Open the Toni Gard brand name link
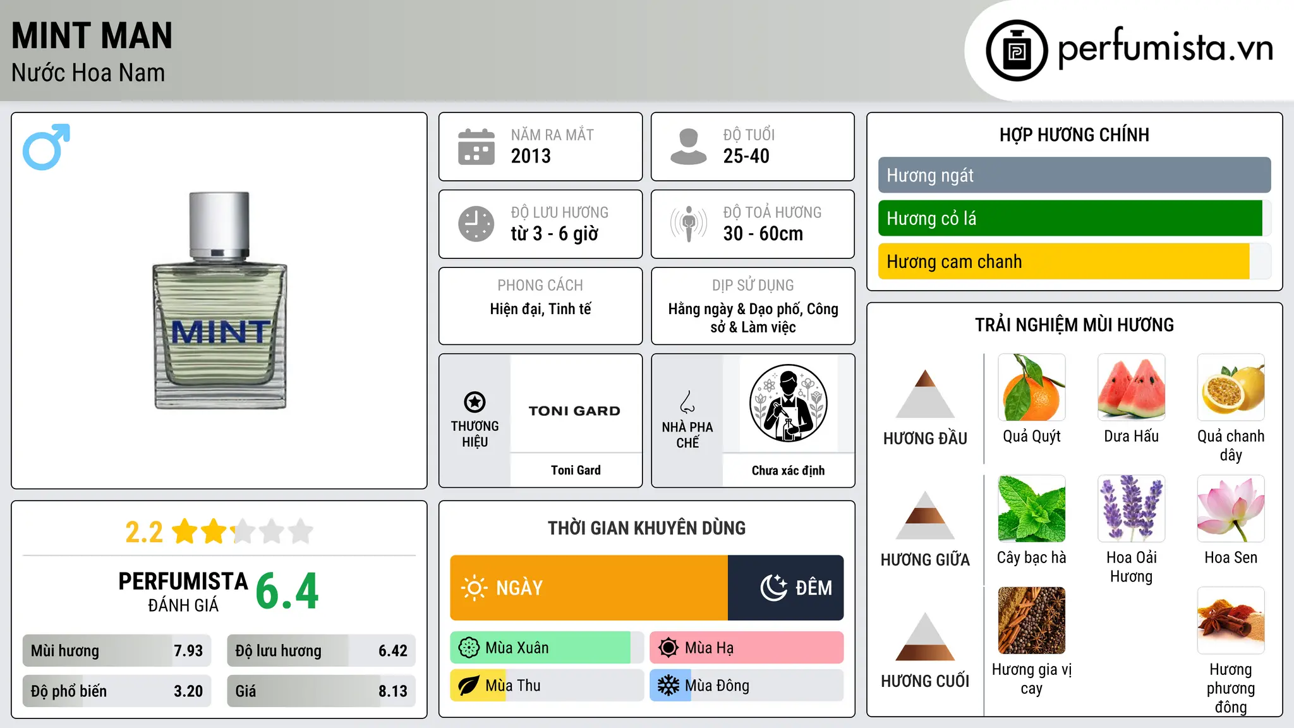The width and height of the screenshot is (1294, 728). pyautogui.click(x=576, y=470)
